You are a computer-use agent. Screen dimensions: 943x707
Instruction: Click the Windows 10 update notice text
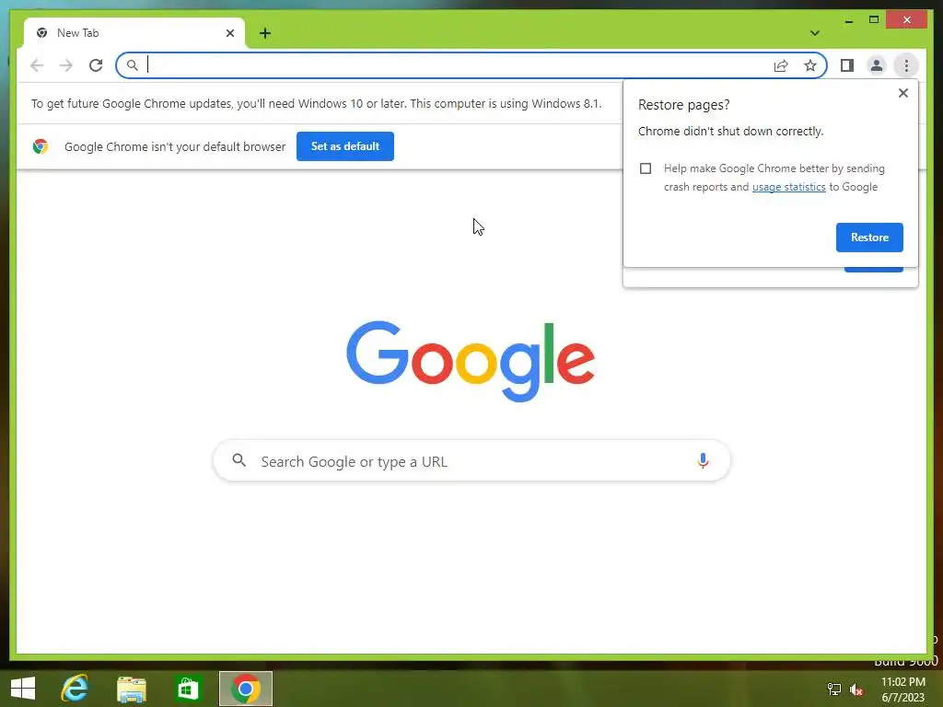317,103
